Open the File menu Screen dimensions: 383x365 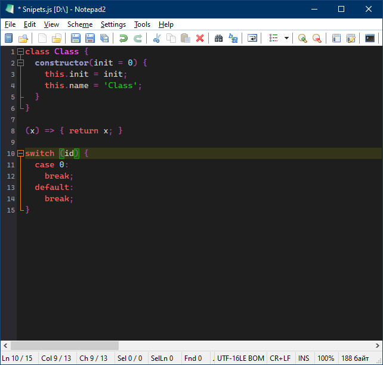10,24
